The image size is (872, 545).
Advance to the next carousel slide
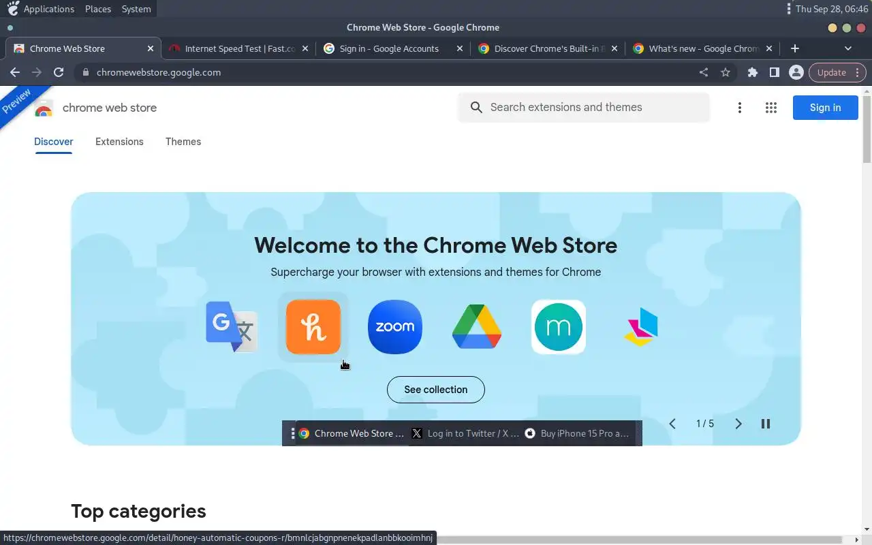(738, 424)
